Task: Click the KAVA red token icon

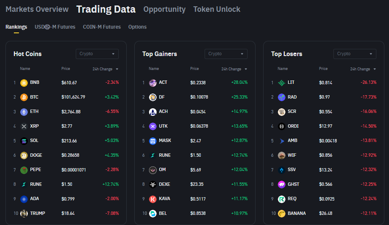Action: [153, 199]
